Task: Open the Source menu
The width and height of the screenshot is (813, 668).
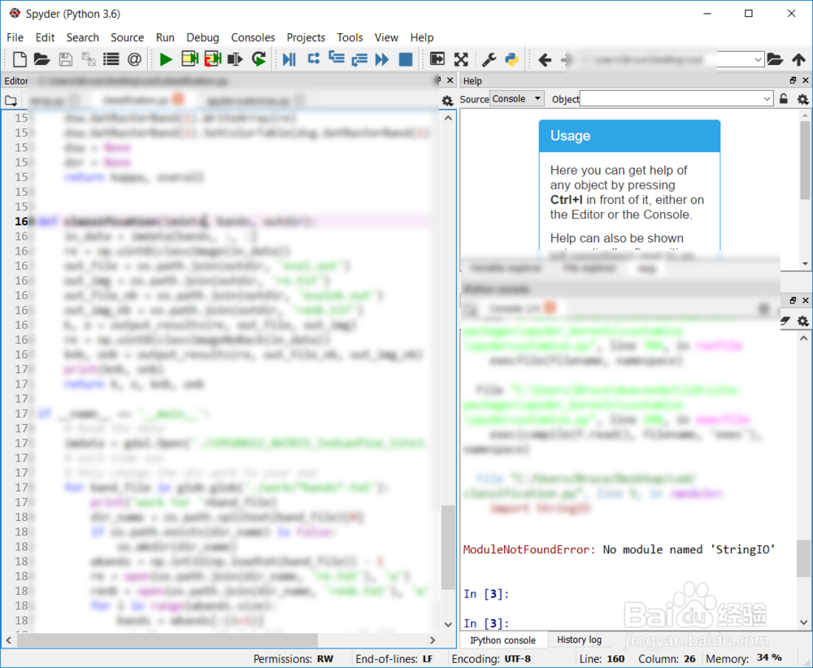Action: 127,37
